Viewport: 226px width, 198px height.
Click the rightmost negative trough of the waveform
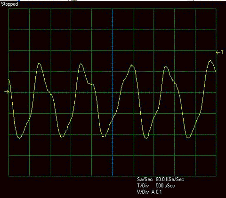(x=188, y=138)
